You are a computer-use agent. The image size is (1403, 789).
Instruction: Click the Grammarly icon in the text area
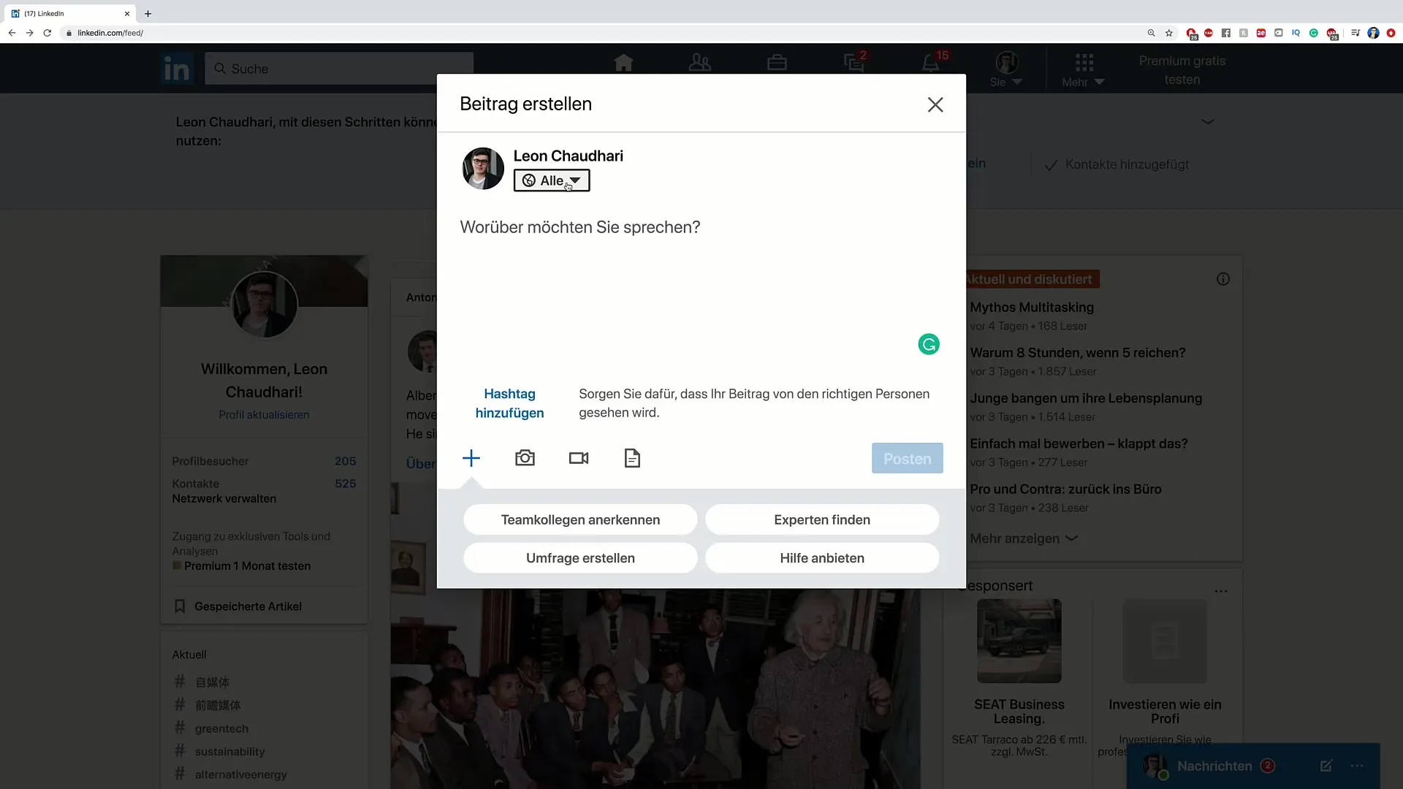click(x=929, y=344)
